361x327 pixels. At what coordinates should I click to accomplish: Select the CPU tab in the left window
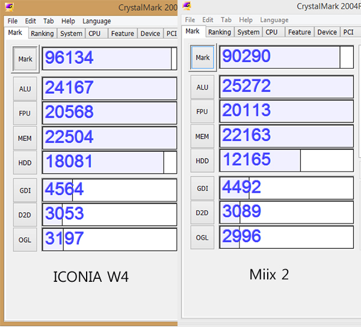pyautogui.click(x=94, y=34)
